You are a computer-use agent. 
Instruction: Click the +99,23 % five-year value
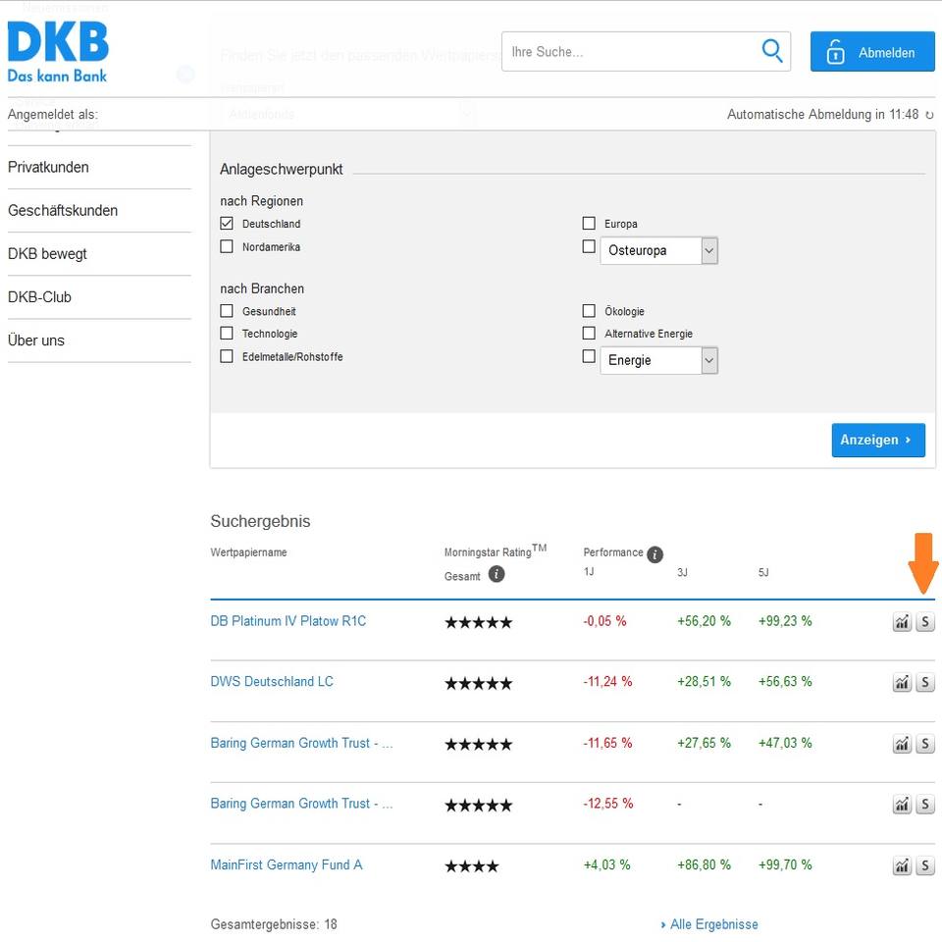tap(785, 621)
